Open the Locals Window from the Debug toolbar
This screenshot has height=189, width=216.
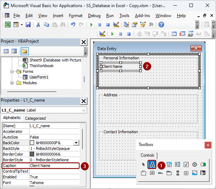[174, 34]
